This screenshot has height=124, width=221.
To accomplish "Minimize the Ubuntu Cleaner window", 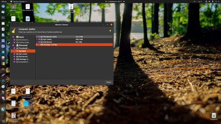I will 104,24.
